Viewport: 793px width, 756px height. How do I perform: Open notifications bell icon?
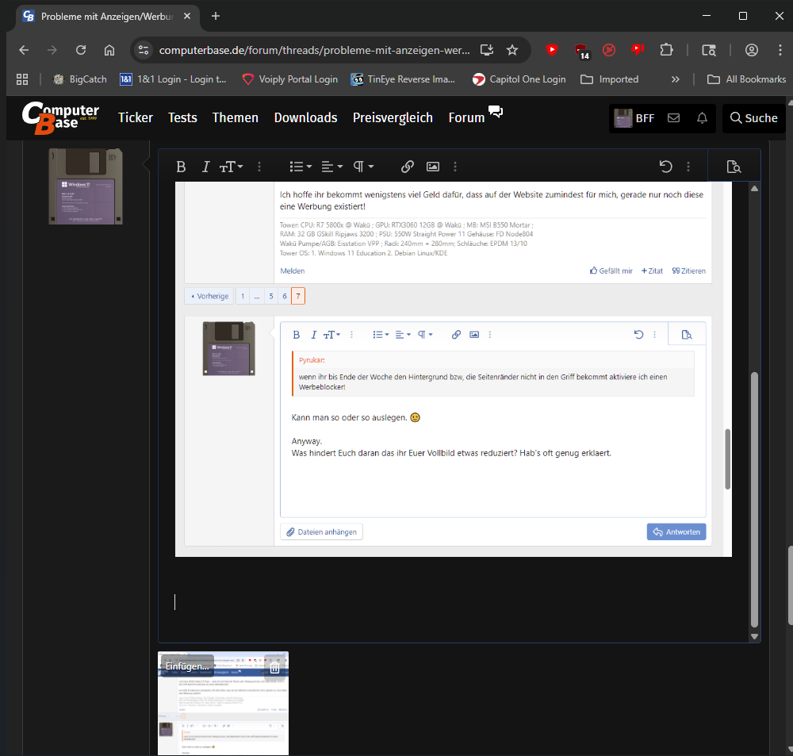tap(702, 118)
